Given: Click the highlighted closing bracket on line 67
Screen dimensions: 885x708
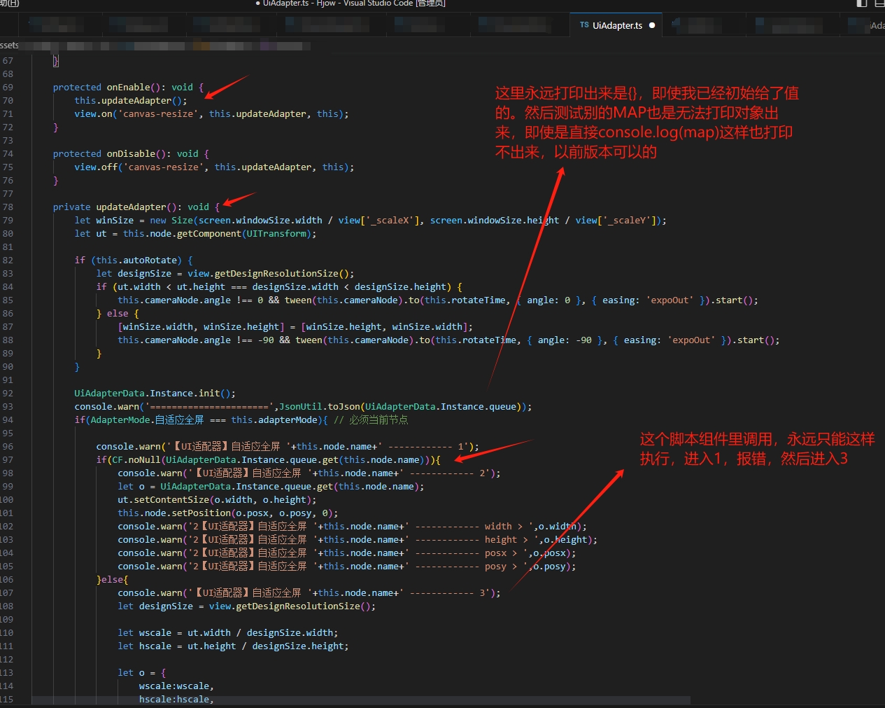Looking at the screenshot, I should [56, 61].
